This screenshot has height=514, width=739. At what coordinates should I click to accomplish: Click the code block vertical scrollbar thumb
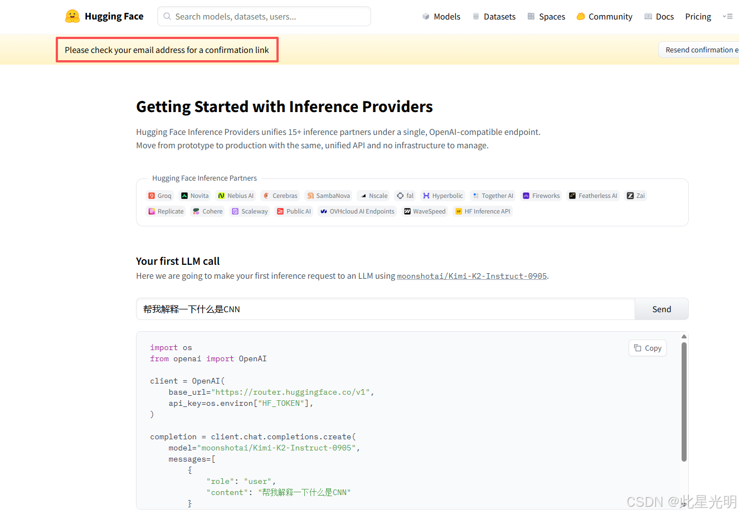point(684,401)
